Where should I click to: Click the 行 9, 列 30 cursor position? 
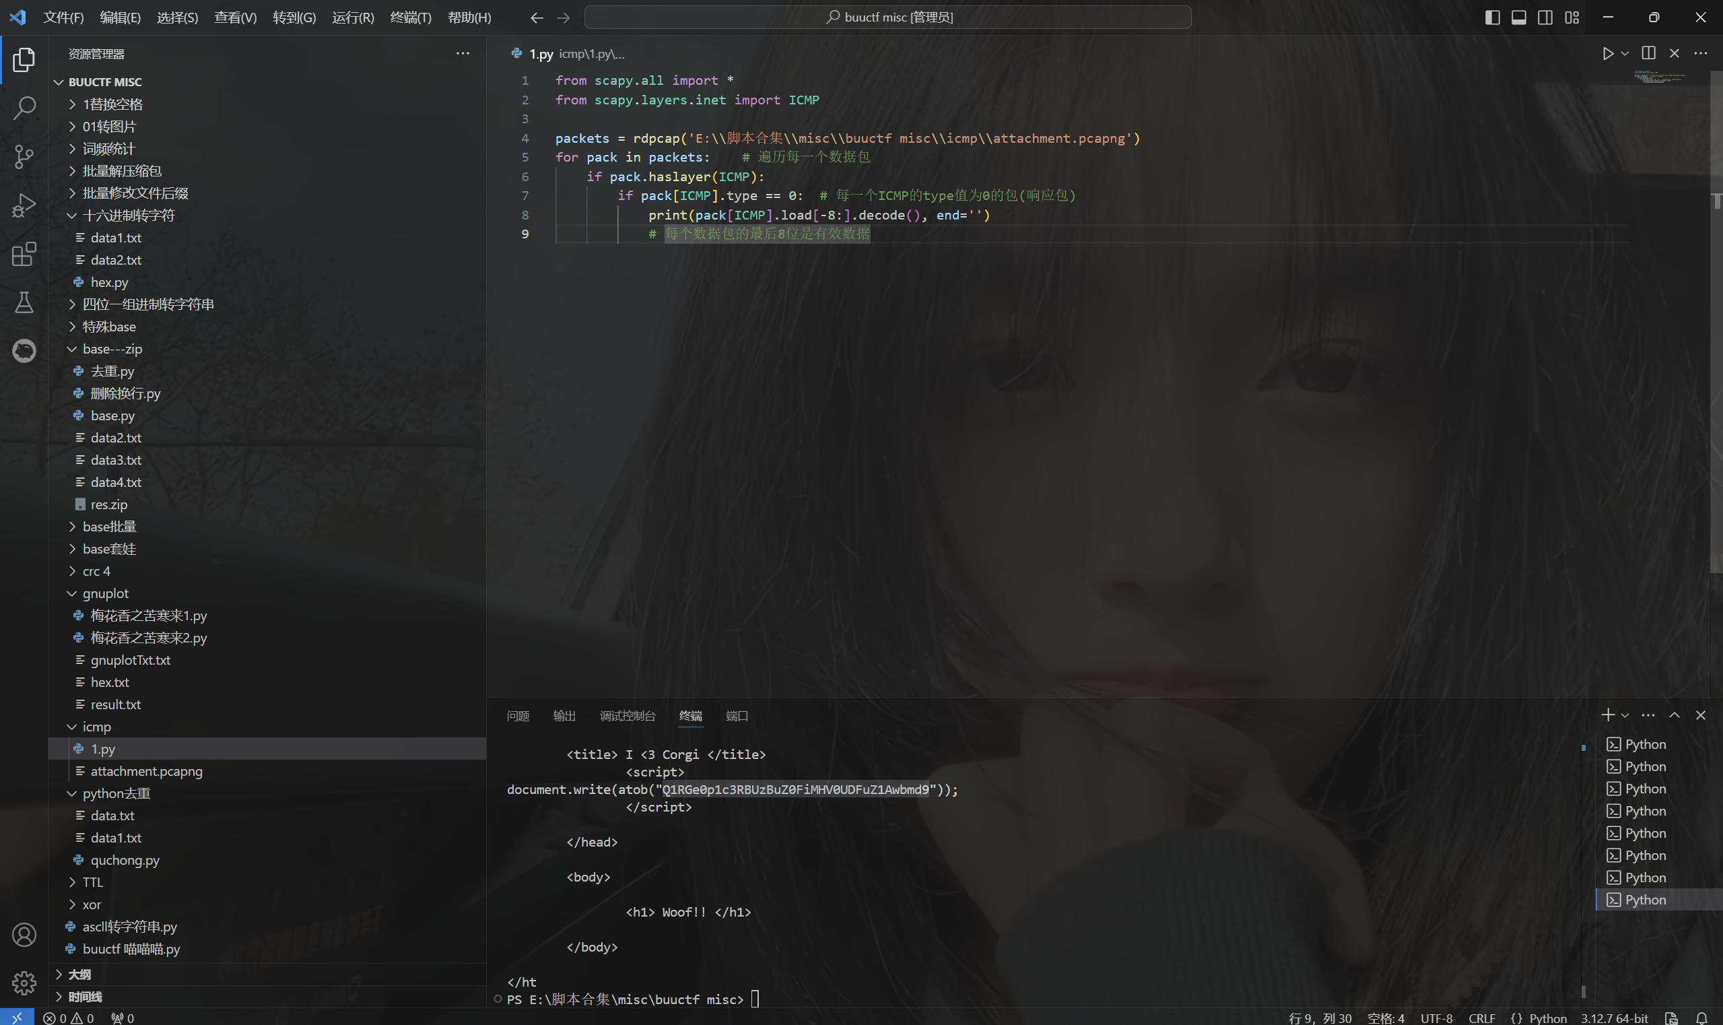pyautogui.click(x=1320, y=1018)
